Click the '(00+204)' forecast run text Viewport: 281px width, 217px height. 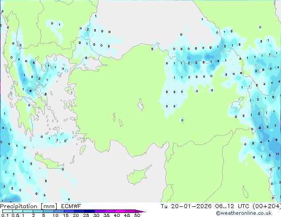coord(267,206)
